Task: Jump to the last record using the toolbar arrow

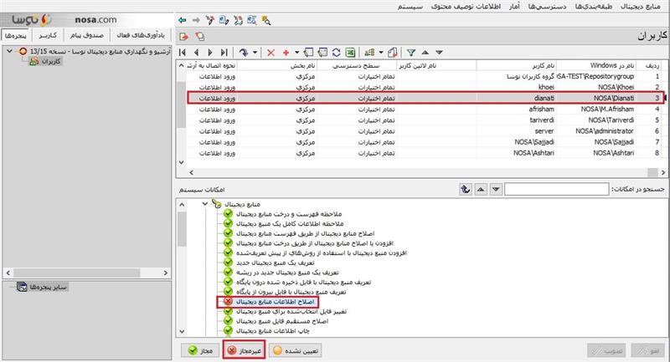Action: (x=222, y=52)
